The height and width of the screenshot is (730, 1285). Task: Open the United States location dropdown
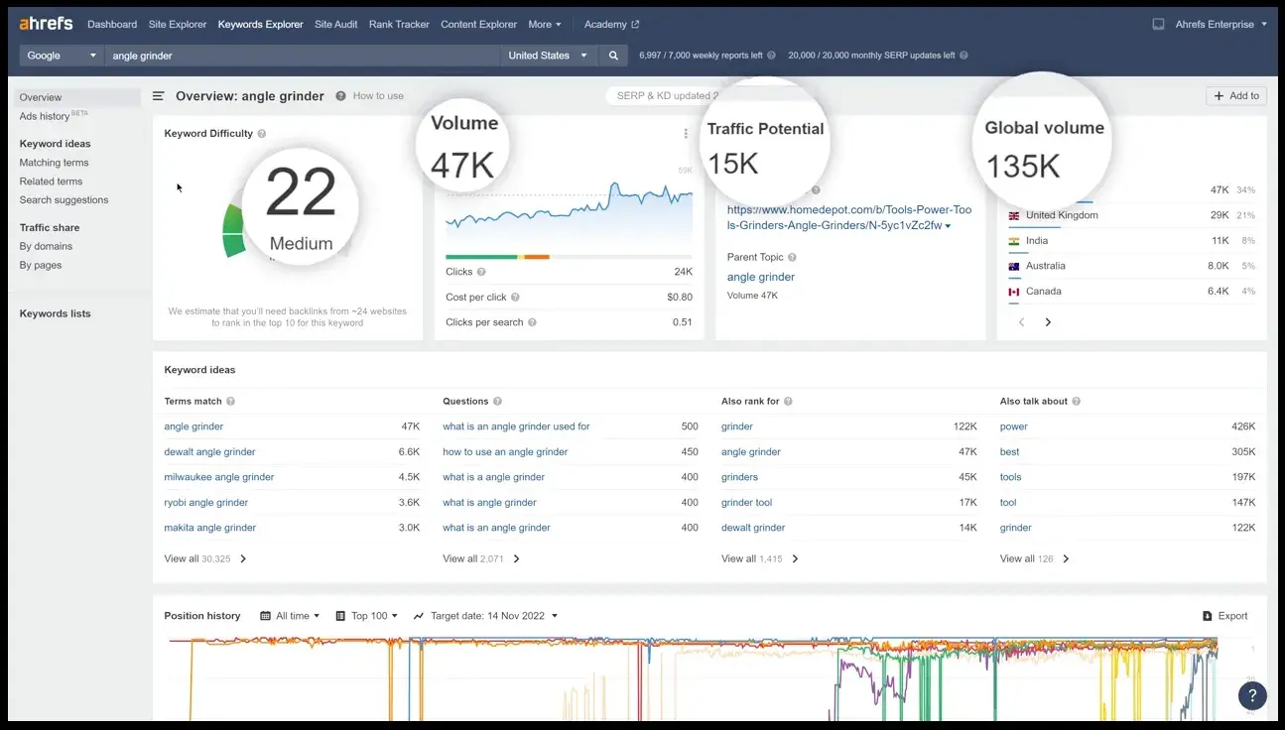[548, 56]
